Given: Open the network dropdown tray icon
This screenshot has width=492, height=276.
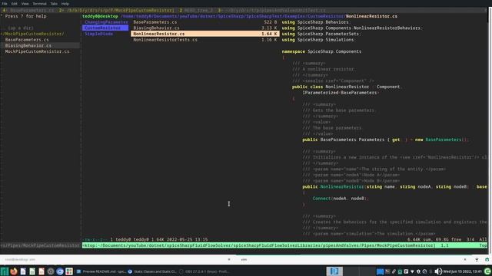Looking at the screenshot, I should click(412, 271).
